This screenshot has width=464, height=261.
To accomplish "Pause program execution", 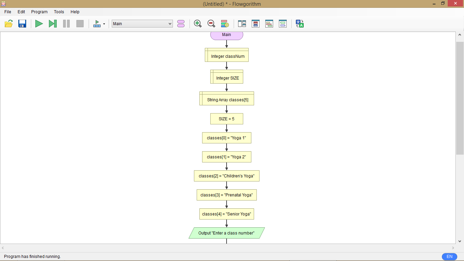I will click(66, 23).
